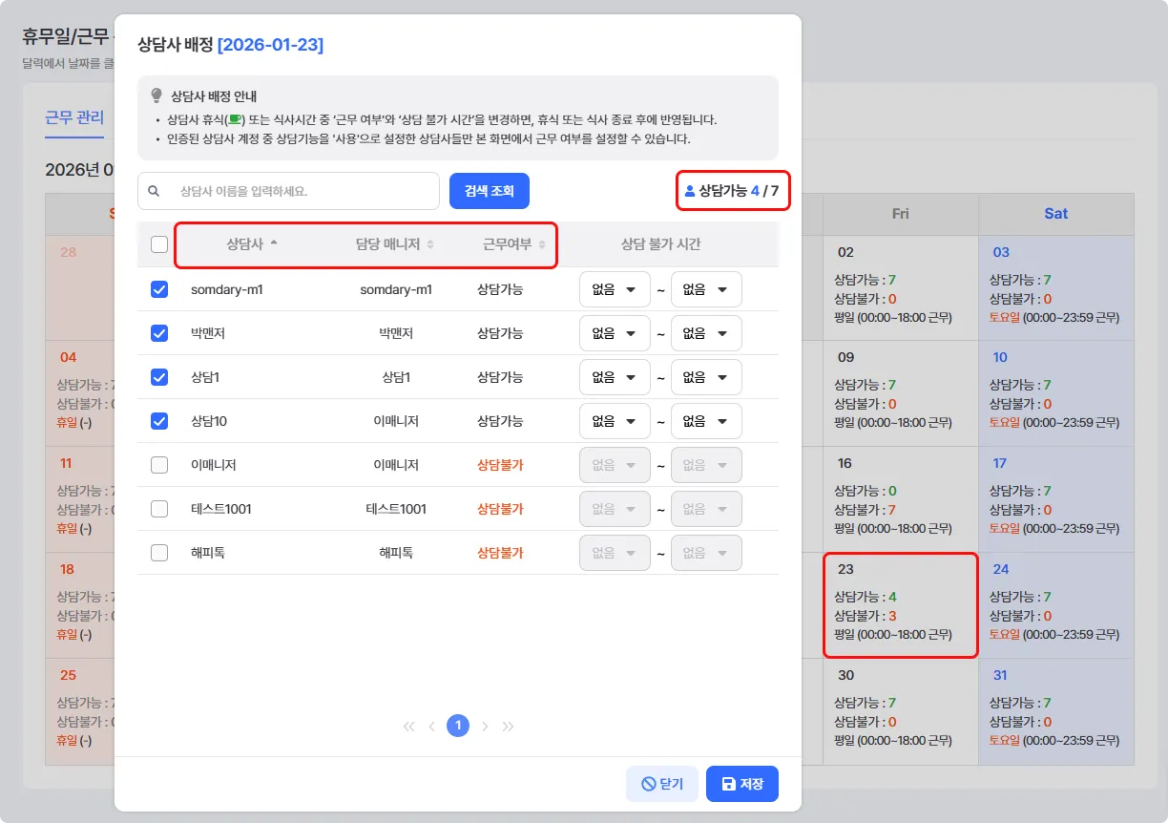Screen dimensions: 1168x823
Task: Click the 검색 조회 search button
Action: tap(490, 191)
